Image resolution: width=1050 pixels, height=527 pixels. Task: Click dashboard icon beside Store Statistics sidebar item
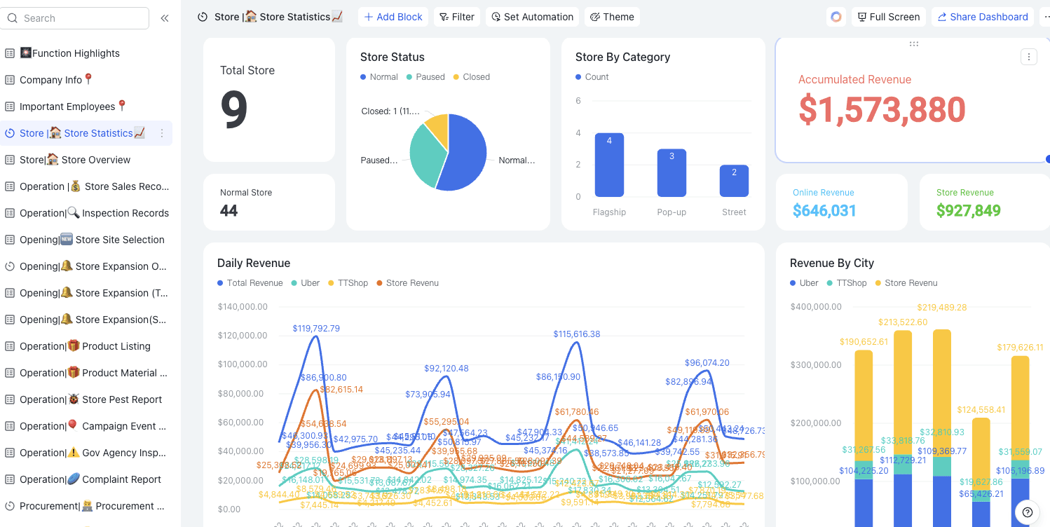(10, 133)
